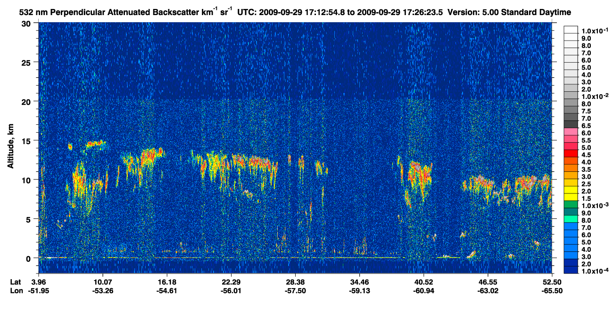
Task: Click the 'Lon' row label
Action: [x=16, y=290]
